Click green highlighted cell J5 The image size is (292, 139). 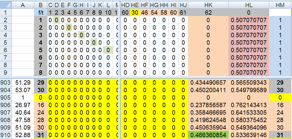click(94, 42)
